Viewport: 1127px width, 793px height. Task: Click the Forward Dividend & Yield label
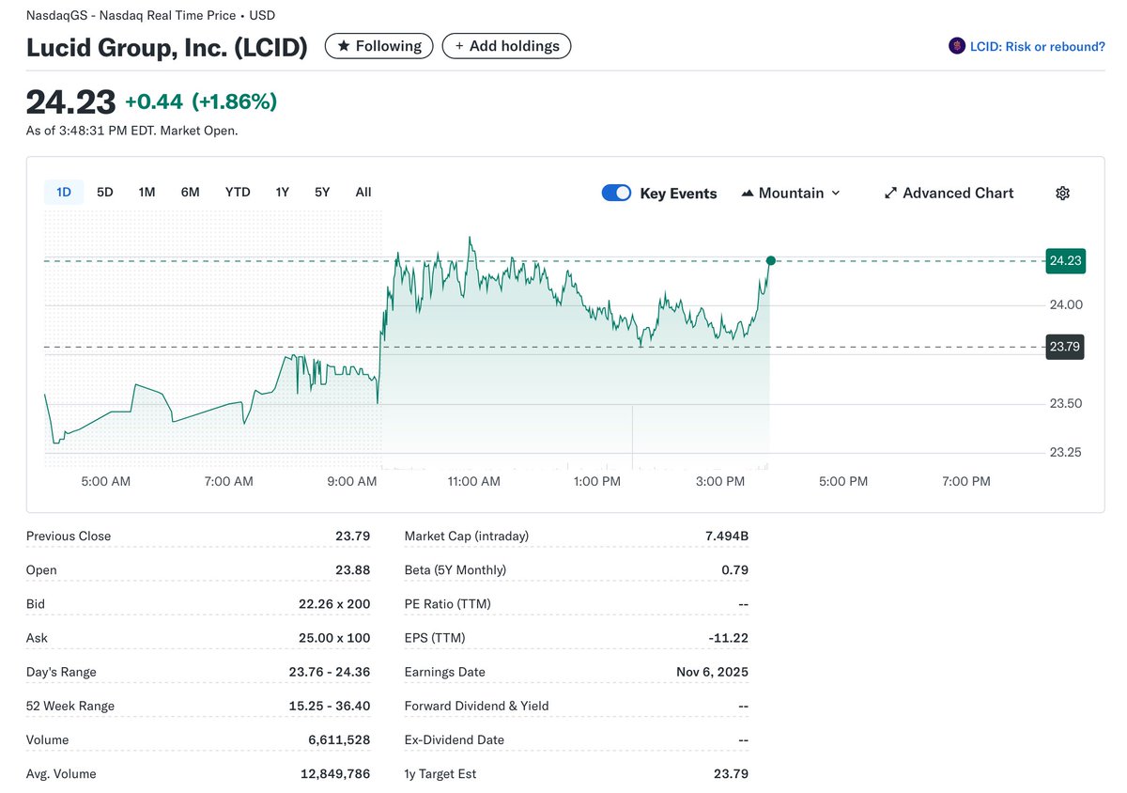(x=477, y=706)
